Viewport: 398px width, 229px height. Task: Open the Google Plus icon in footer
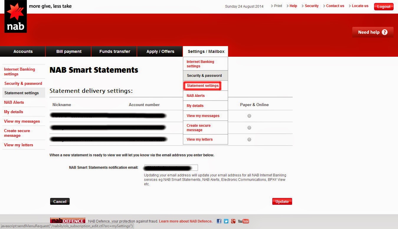233,221
